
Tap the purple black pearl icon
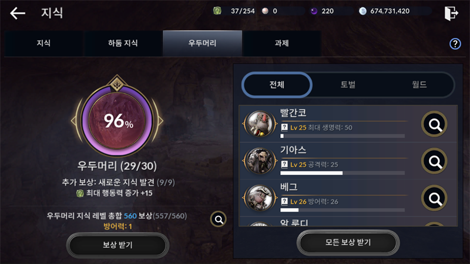tap(314, 11)
